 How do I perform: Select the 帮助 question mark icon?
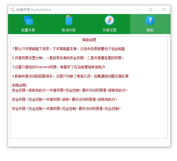coord(150,20)
